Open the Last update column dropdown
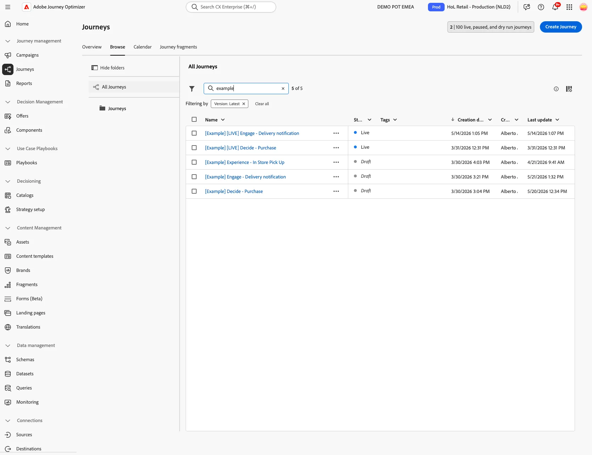This screenshot has height=455, width=592. [557, 120]
